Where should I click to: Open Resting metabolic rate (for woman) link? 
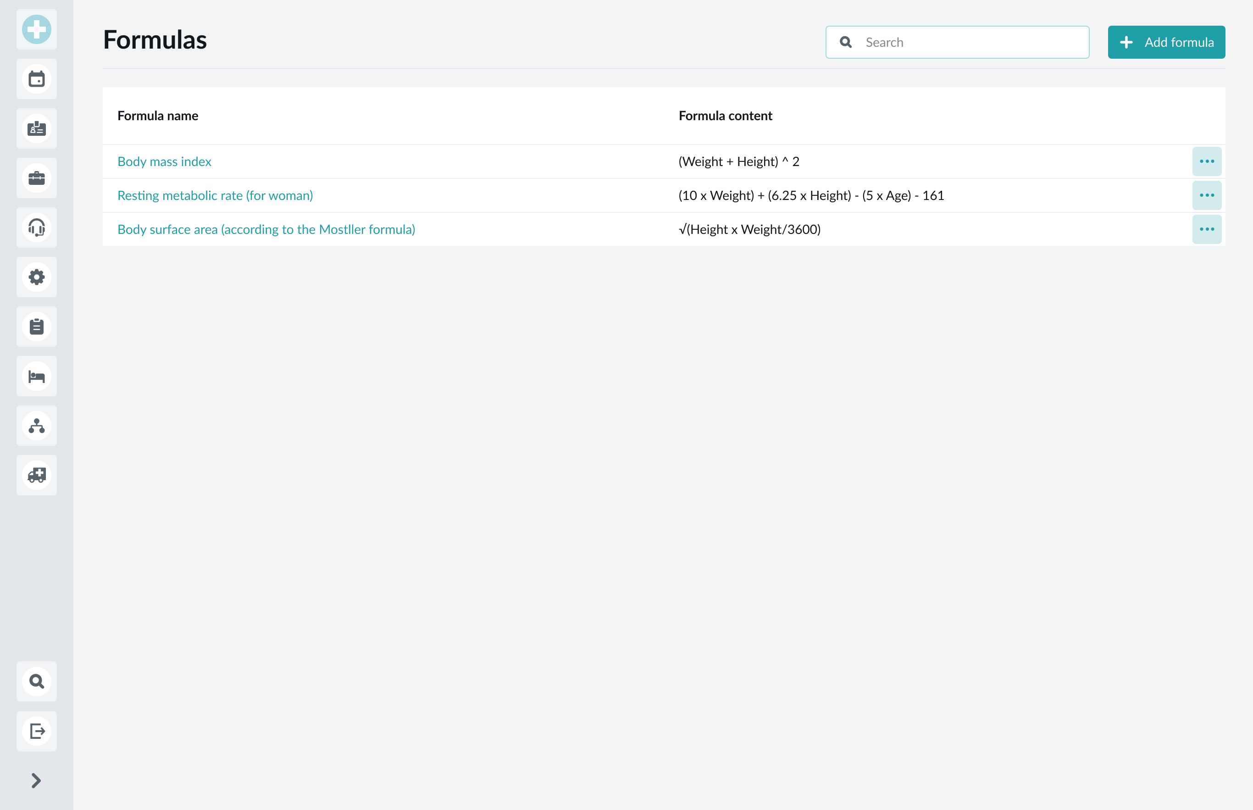[x=215, y=196]
